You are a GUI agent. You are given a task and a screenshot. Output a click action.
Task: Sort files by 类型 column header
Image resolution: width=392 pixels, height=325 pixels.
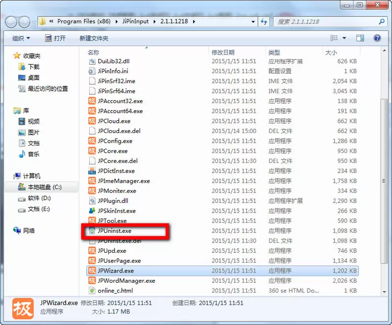[x=274, y=53]
